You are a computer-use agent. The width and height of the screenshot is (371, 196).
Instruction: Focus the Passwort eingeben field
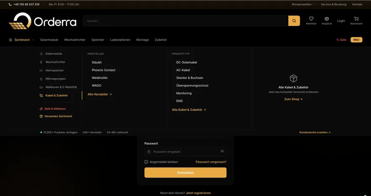click(x=185, y=151)
